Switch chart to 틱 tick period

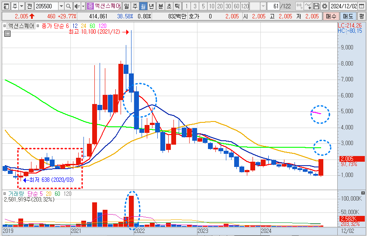click(x=177, y=6)
